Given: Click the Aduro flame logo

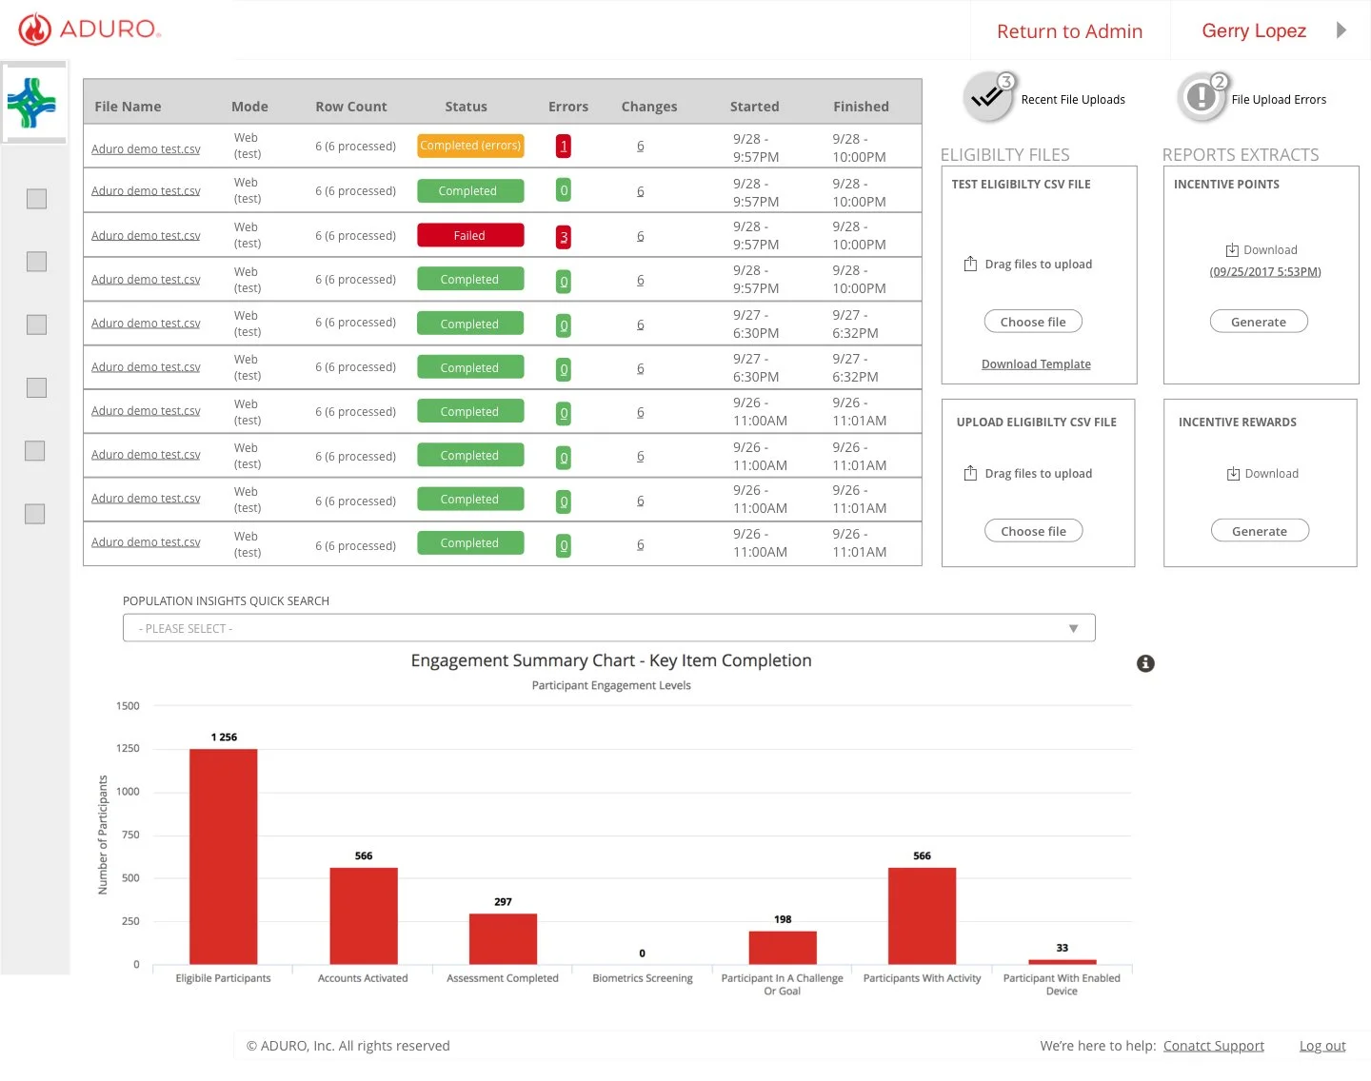Looking at the screenshot, I should [x=35, y=29].
